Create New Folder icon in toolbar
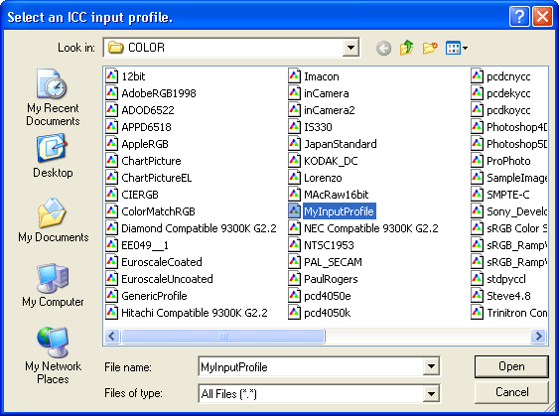Image resolution: width=559 pixels, height=416 pixels. point(430,48)
